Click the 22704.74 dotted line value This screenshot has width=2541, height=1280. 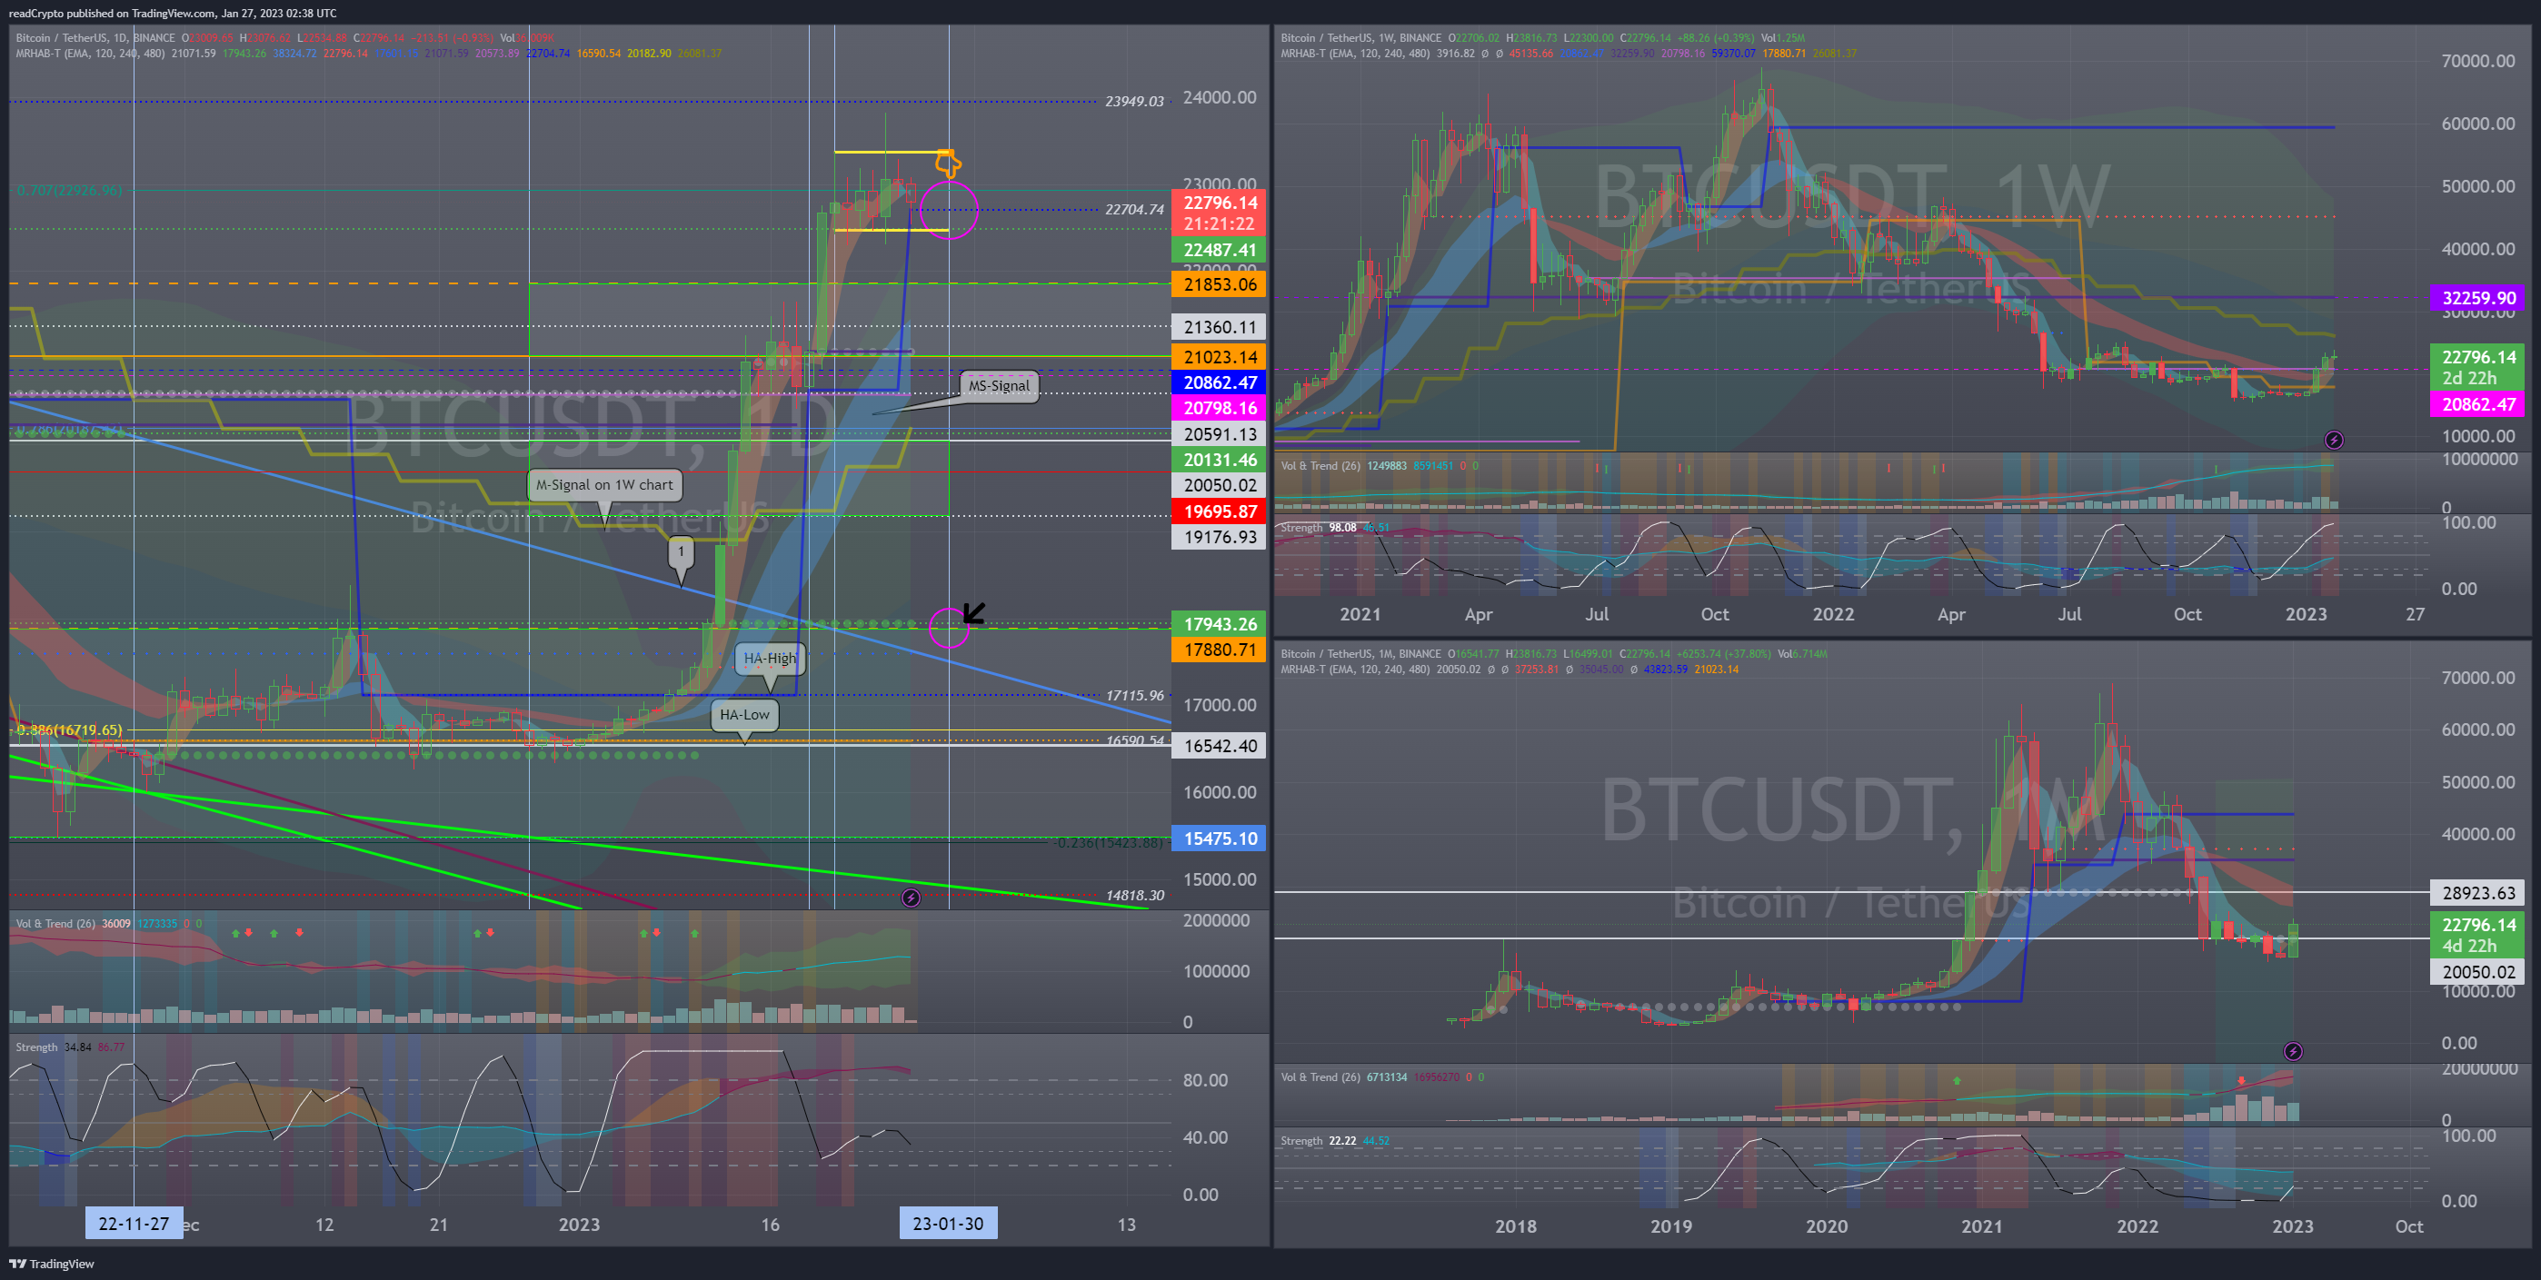coord(1134,209)
